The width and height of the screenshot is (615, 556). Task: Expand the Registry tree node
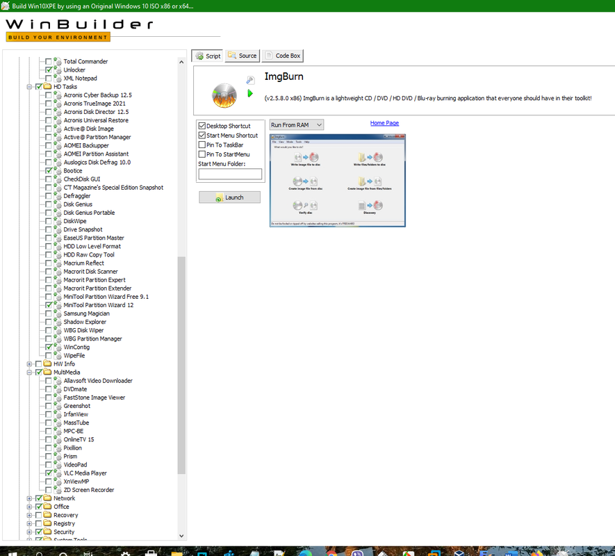point(29,523)
